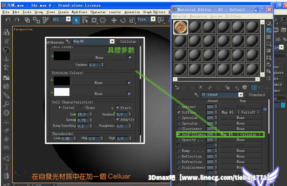Adjust the Iterations 4.0 spinner

[130, 114]
